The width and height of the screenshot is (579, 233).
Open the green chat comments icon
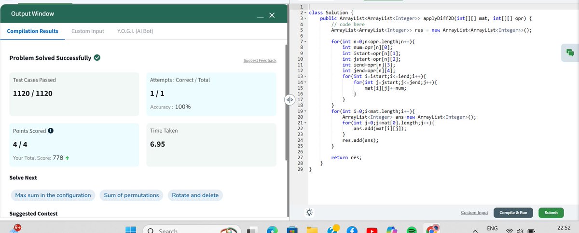pyautogui.click(x=569, y=53)
